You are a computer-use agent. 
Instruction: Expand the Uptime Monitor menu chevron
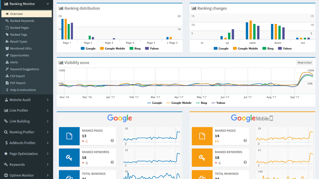48,175
